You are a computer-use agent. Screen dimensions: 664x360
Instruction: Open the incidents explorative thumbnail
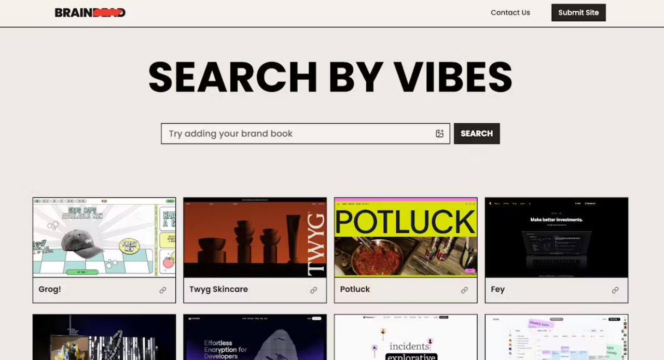point(406,337)
